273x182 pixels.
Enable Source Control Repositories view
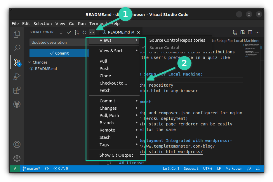point(177,40)
